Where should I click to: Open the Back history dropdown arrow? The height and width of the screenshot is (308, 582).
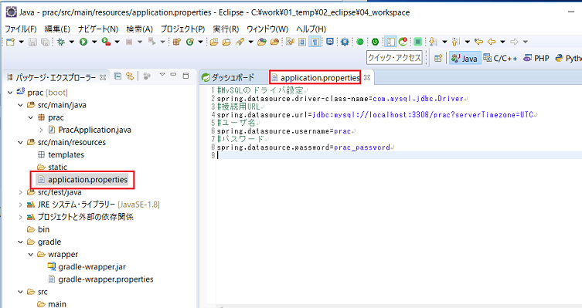click(502, 42)
